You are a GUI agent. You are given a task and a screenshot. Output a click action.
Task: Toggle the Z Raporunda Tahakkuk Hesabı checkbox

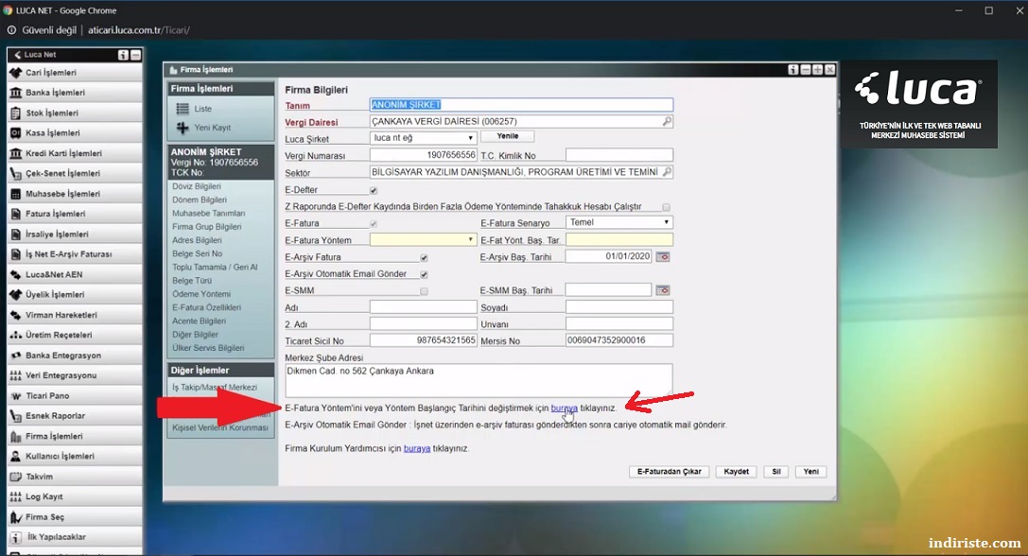click(666, 207)
